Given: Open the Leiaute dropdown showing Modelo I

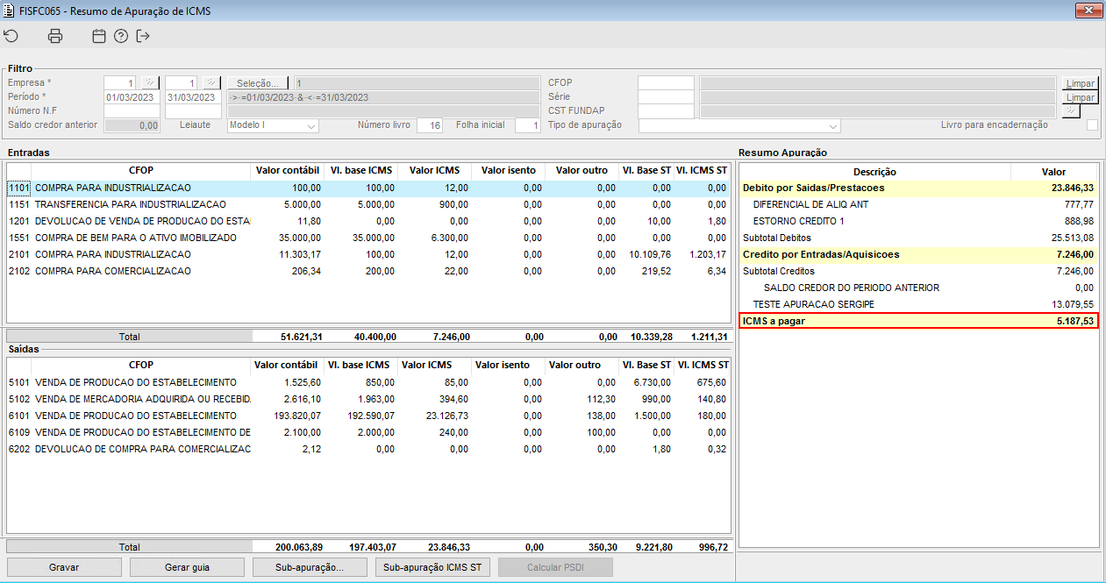Looking at the screenshot, I should [272, 125].
